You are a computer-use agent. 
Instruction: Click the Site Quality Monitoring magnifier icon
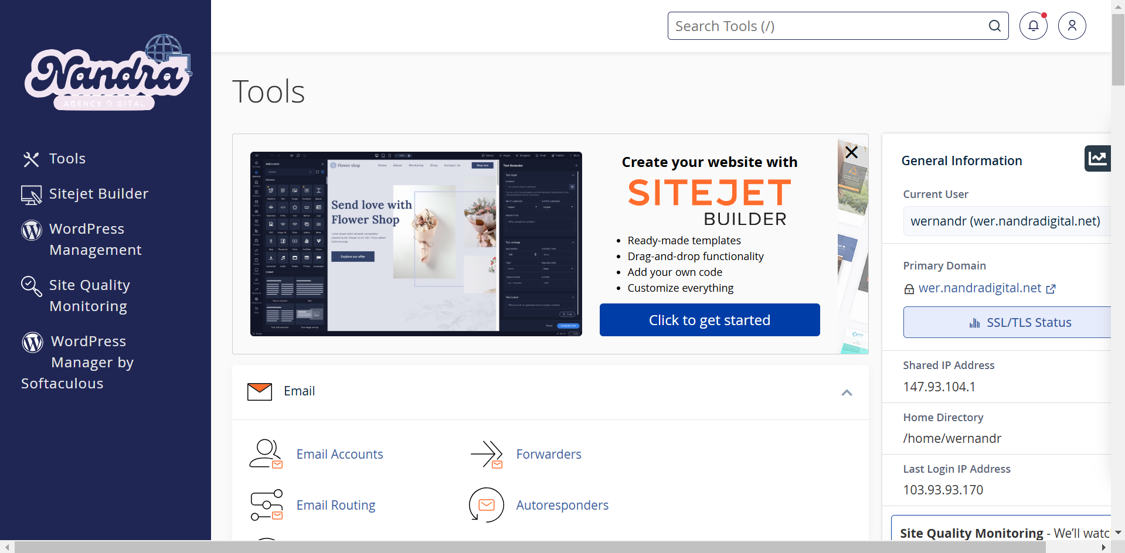point(32,286)
